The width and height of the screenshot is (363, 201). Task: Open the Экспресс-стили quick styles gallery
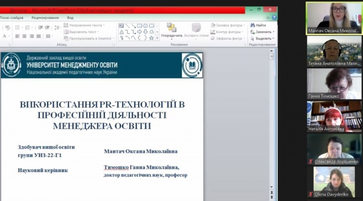(x=196, y=28)
